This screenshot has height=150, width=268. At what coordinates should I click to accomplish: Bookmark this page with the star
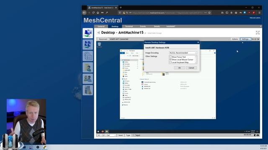(209, 12)
